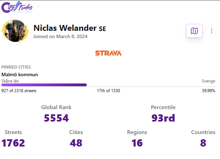Click the 17th of 1330 ranking text

108,91
